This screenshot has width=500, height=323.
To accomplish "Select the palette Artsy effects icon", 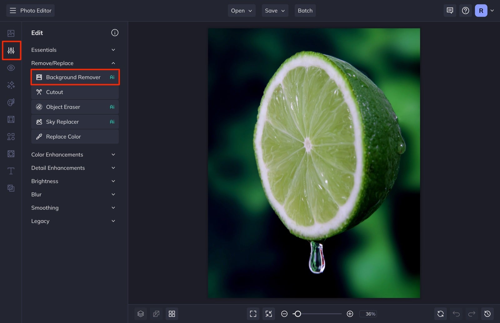I will (x=11, y=102).
